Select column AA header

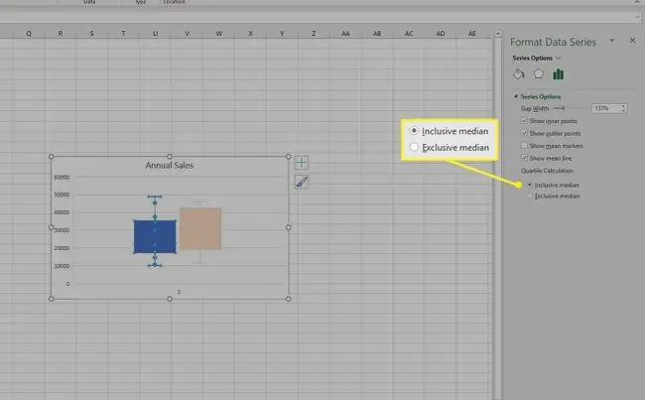pyautogui.click(x=345, y=34)
